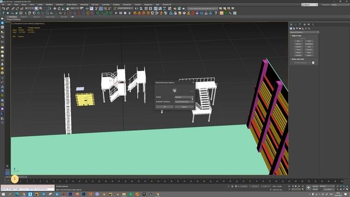This screenshot has width=350, height=197.
Task: Click the Redo arrow in main toolbar
Action: (x=8, y=9)
